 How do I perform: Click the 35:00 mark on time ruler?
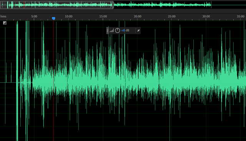click(x=241, y=16)
